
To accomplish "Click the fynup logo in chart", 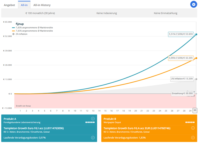I will [20, 24].
